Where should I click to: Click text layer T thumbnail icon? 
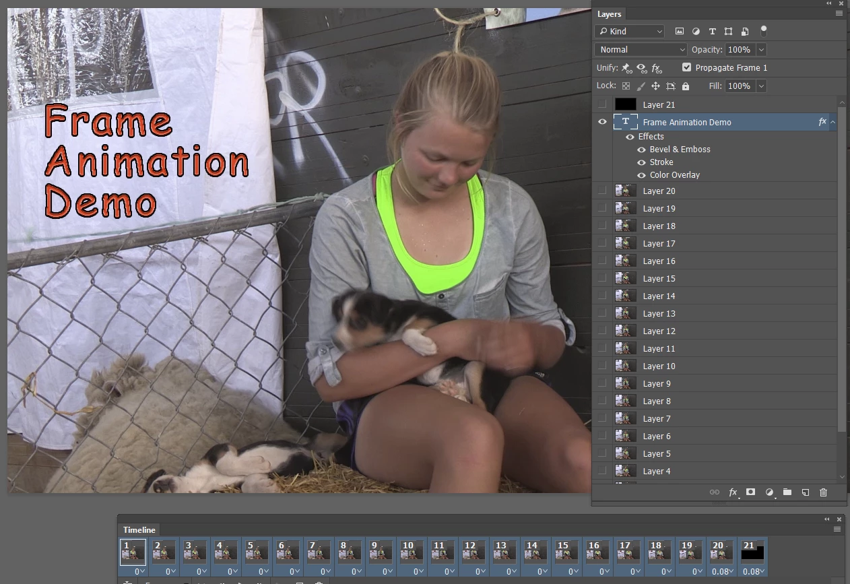(626, 122)
